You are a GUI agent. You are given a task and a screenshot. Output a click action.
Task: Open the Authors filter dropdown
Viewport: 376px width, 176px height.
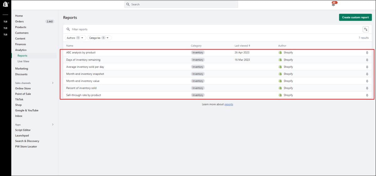(75, 38)
